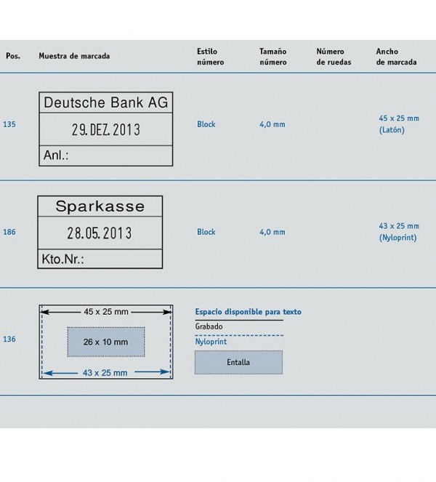Click '4,0 mm' size in row 135
The image size is (436, 482).
[272, 124]
